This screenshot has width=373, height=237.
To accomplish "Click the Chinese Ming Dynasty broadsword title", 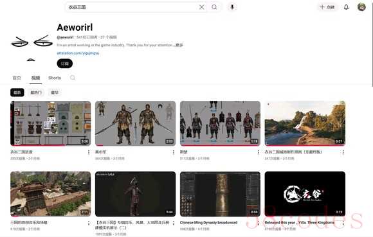I will pyautogui.click(x=208, y=222).
